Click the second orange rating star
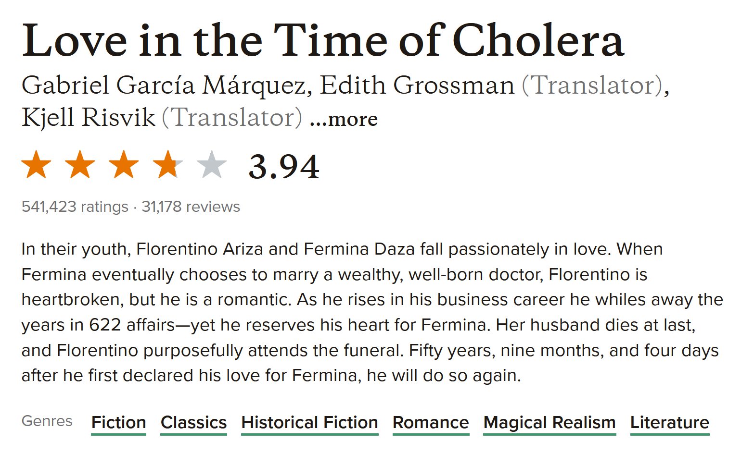The width and height of the screenshot is (754, 453). click(x=80, y=164)
